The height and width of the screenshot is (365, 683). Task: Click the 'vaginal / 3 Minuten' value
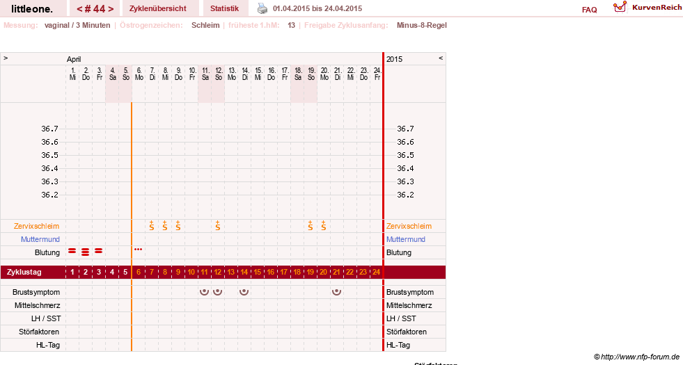(77, 25)
